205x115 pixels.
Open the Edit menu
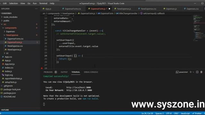point(5,4)
